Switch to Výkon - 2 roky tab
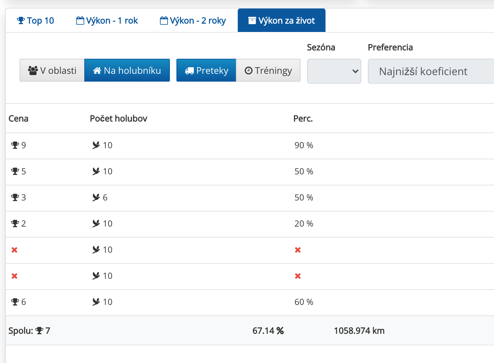This screenshot has height=363, width=494. click(193, 21)
